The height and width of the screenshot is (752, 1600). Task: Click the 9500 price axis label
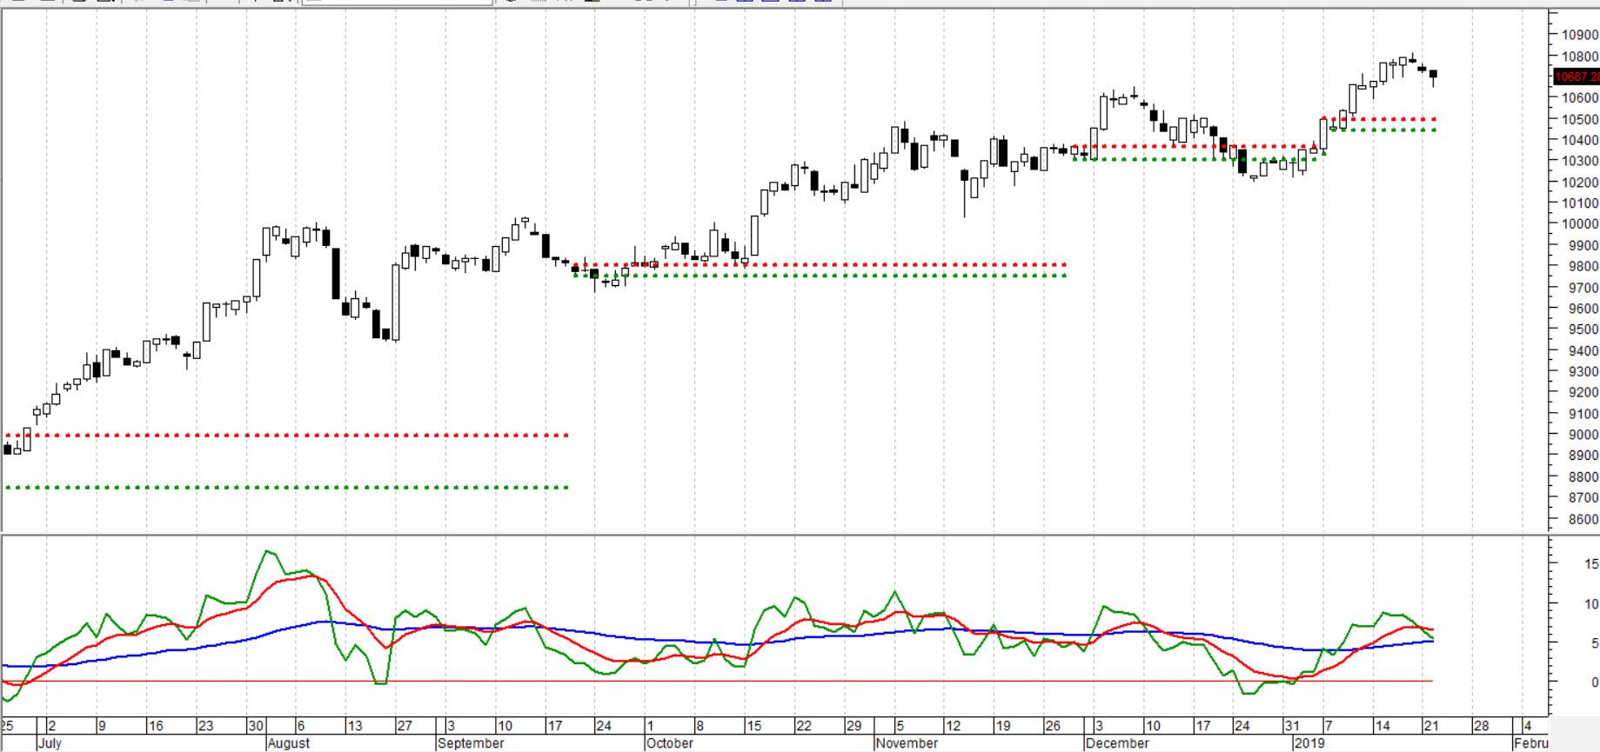(1583, 329)
